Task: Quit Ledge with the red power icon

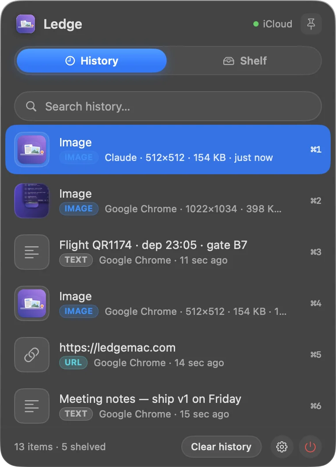Action: [x=310, y=447]
